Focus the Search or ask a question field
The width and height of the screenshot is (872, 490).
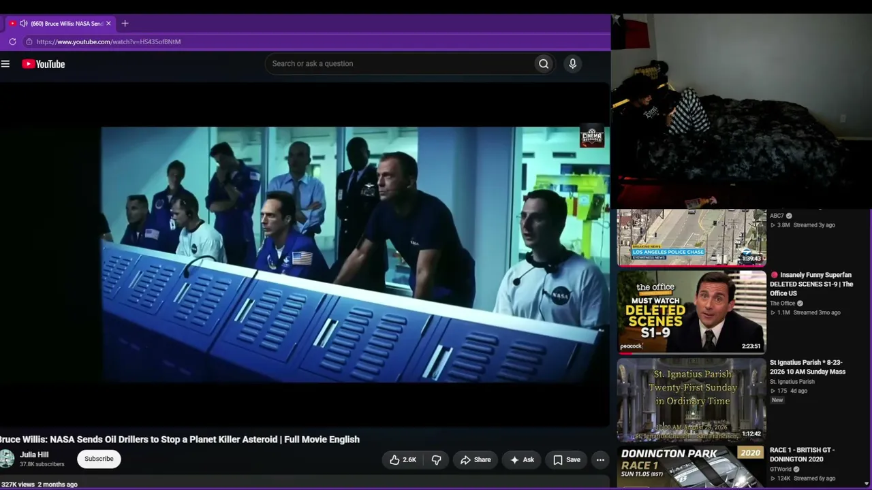click(x=400, y=64)
